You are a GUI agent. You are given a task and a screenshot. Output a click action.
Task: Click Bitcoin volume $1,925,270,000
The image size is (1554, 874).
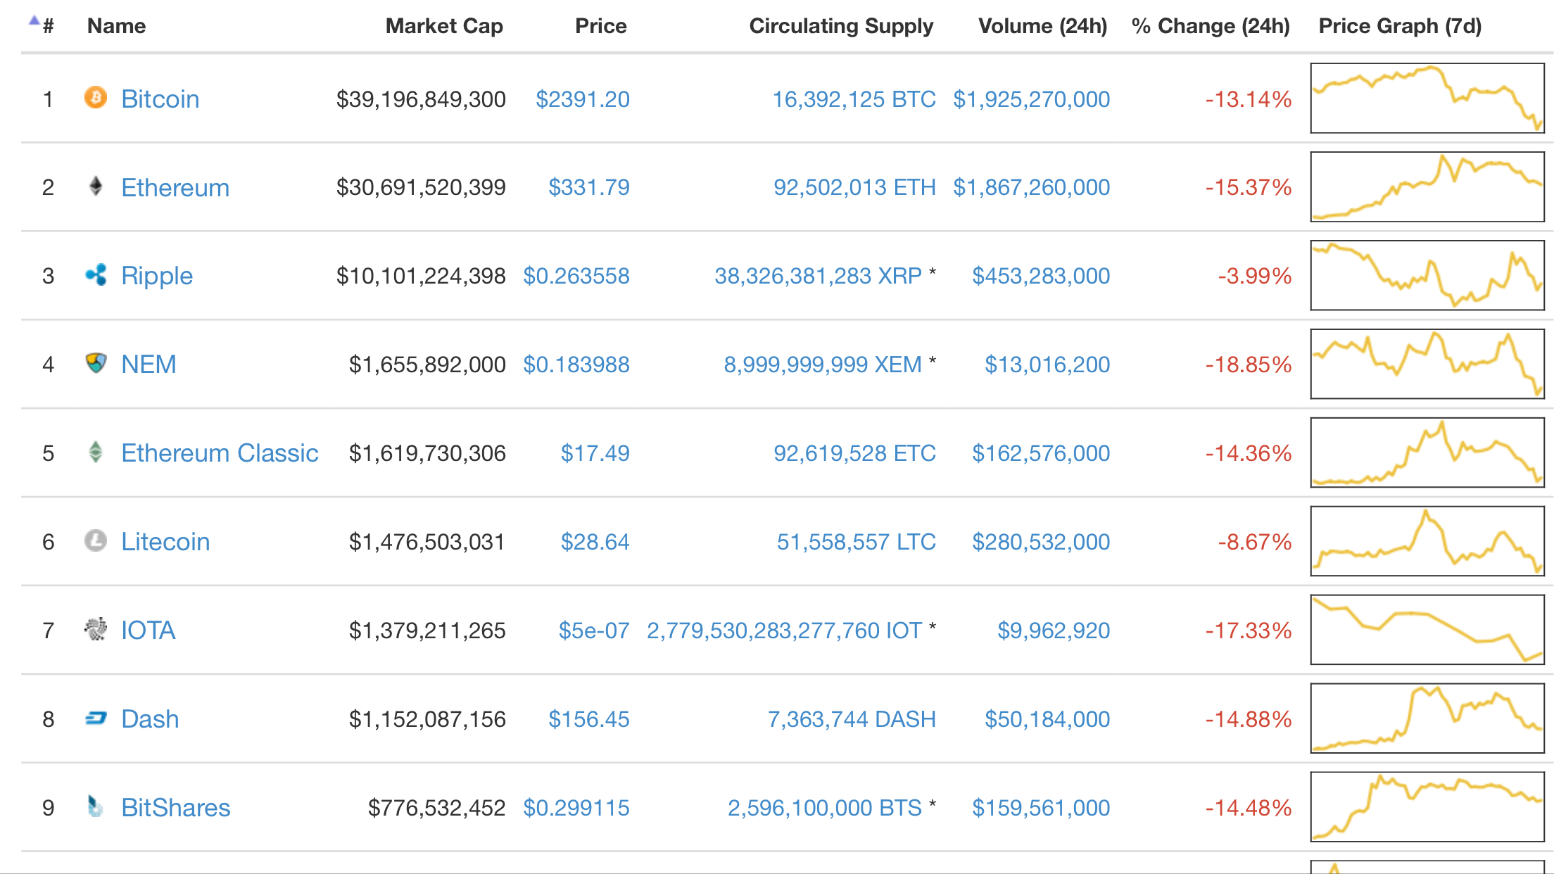(1032, 99)
